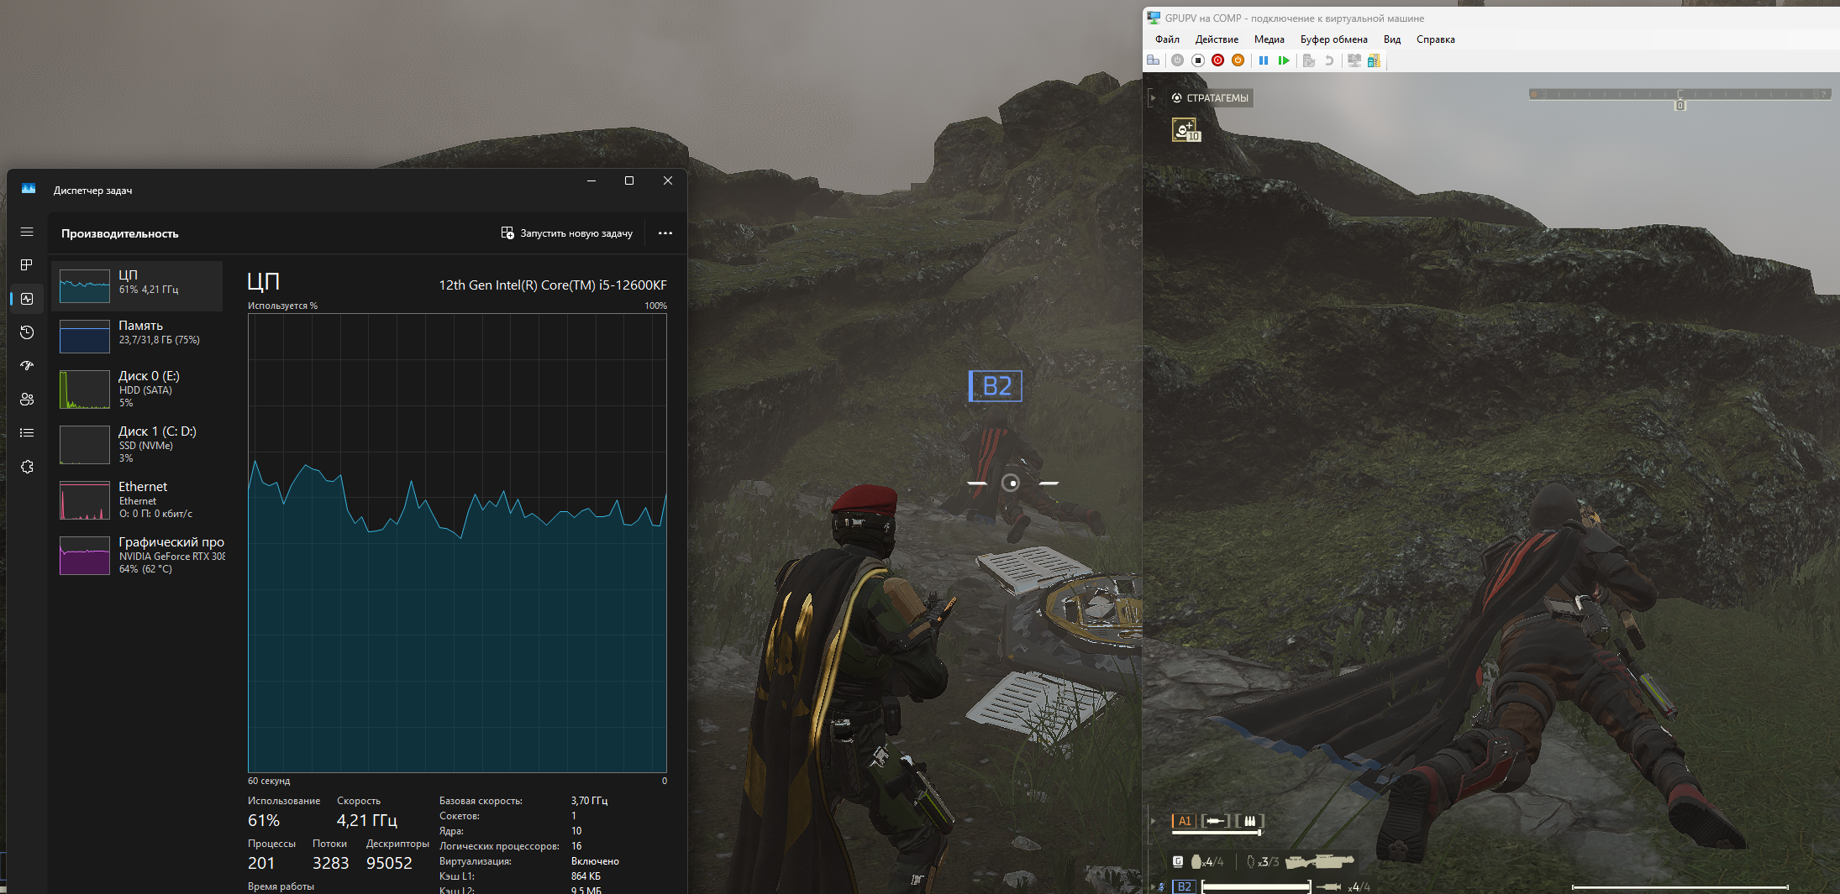This screenshot has height=894, width=1840.
Task: Go to Startup apps sidebar icon
Action: tap(27, 366)
